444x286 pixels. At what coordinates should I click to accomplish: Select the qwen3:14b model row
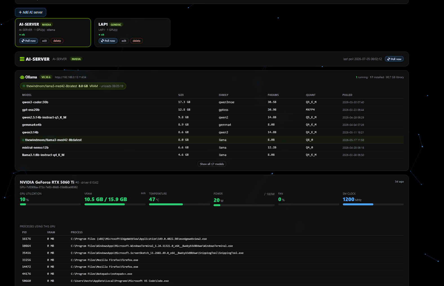point(212,132)
